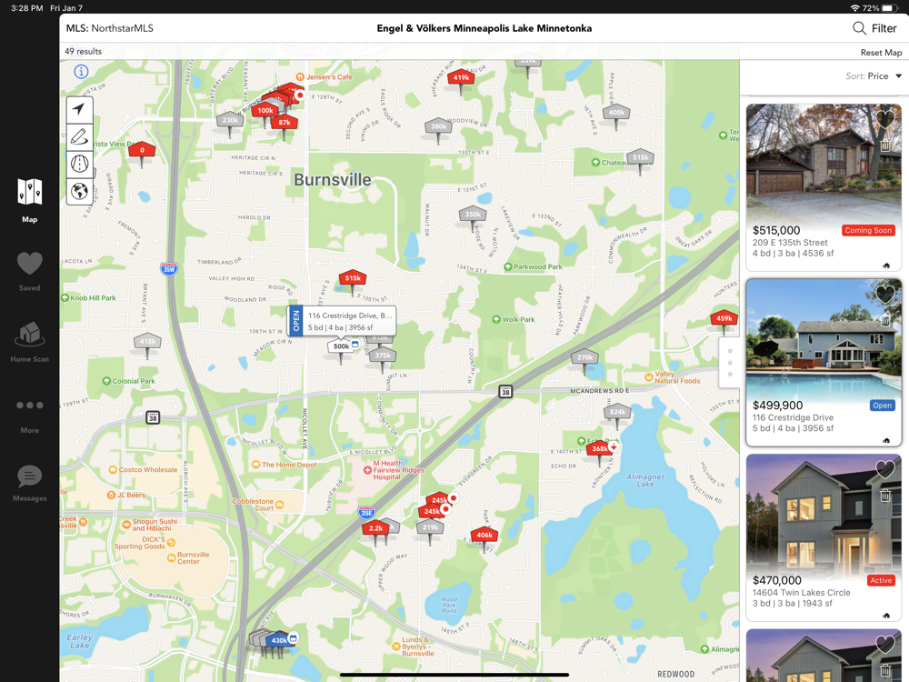Select the 380k gray map pin
Screen dimensions: 909x682
439,126
